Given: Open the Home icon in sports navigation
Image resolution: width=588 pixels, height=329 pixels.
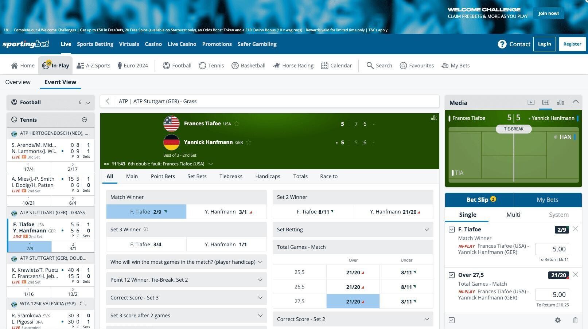Looking at the screenshot, I should (x=14, y=66).
